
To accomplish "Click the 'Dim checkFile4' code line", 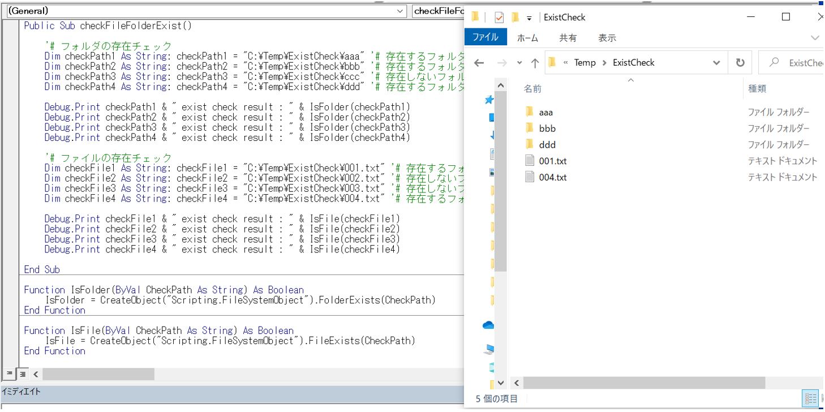I will click(x=254, y=199).
